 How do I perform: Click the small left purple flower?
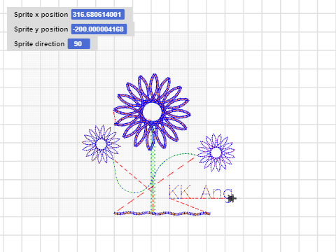pos(101,144)
